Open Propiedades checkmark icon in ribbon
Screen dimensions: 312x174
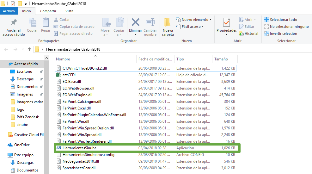226,23
